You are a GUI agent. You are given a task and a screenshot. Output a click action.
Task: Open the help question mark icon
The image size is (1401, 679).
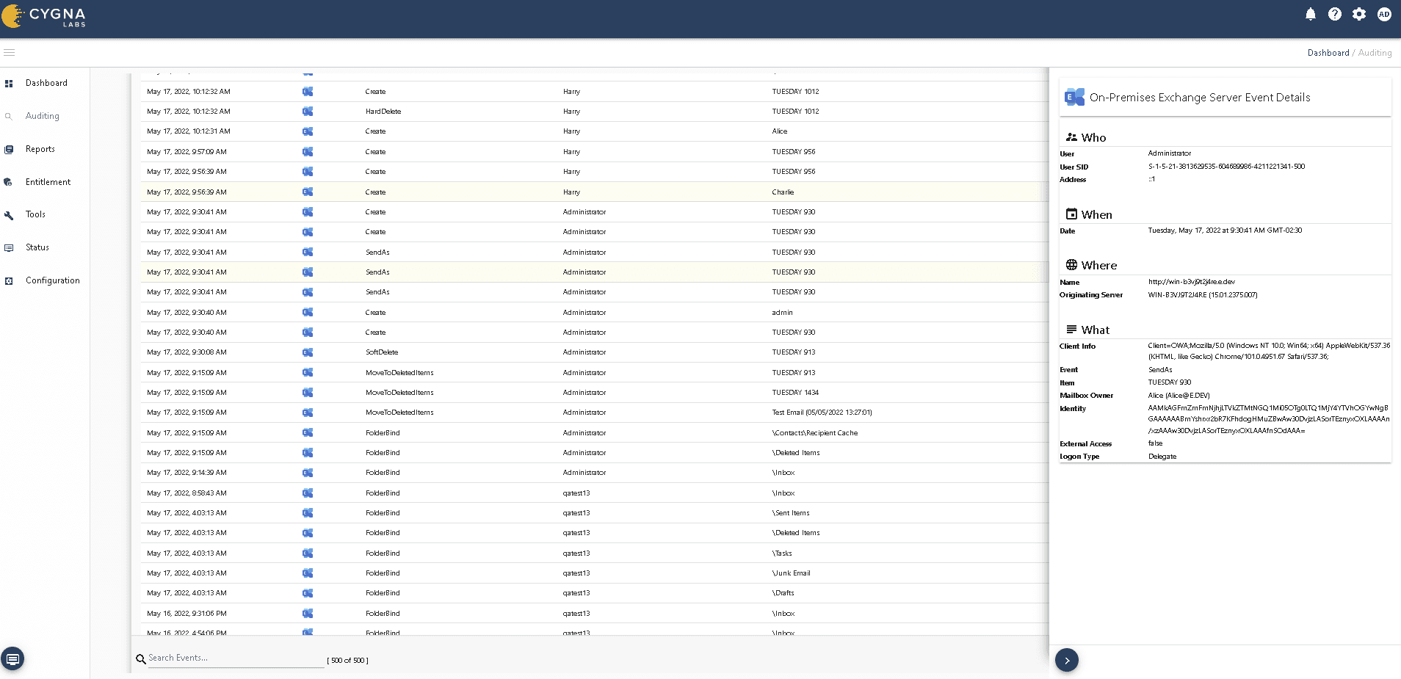click(x=1334, y=14)
